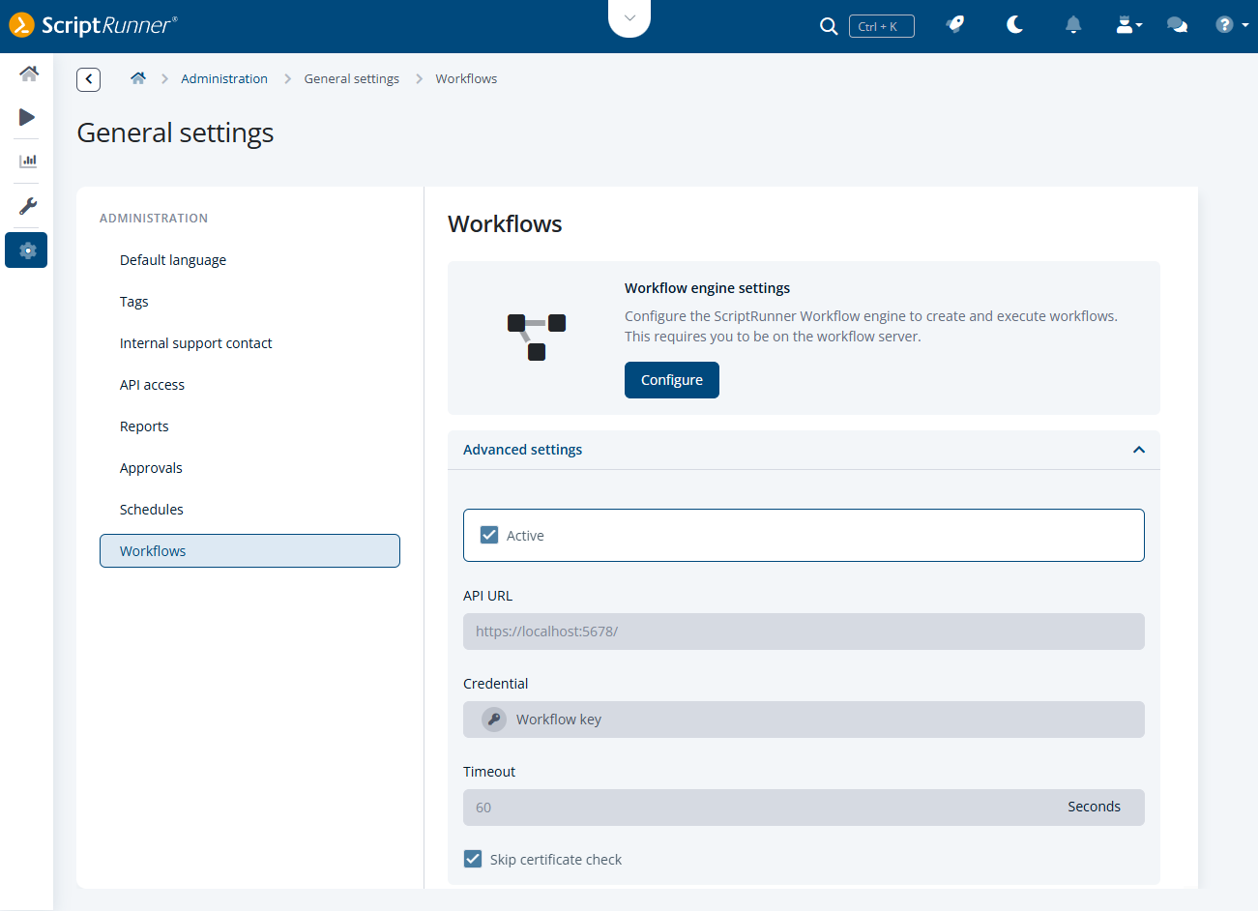The width and height of the screenshot is (1258, 911).
Task: Open the search magnifier icon
Action: (829, 26)
